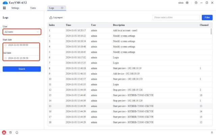Open the help question mark icon
216x135 pixels.
(x=196, y=3)
